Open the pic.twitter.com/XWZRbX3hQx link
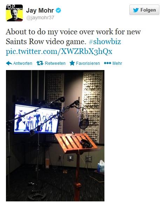Screen dimensions: 164x207 pos(59,51)
